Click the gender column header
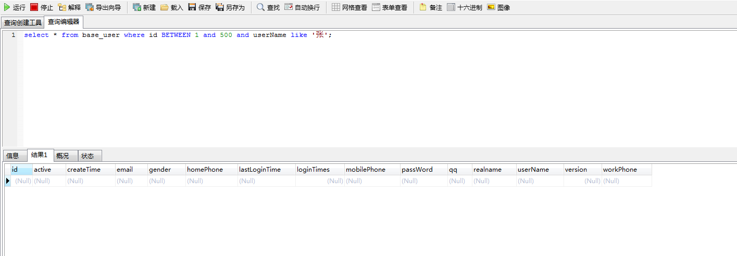737x256 pixels. (167, 170)
